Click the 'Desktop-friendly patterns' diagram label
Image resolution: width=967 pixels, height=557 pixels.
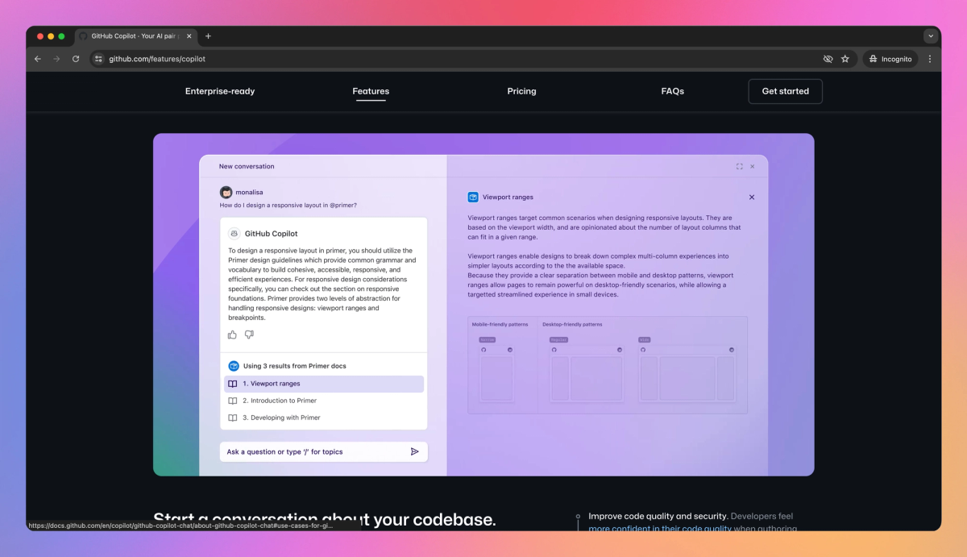(572, 324)
